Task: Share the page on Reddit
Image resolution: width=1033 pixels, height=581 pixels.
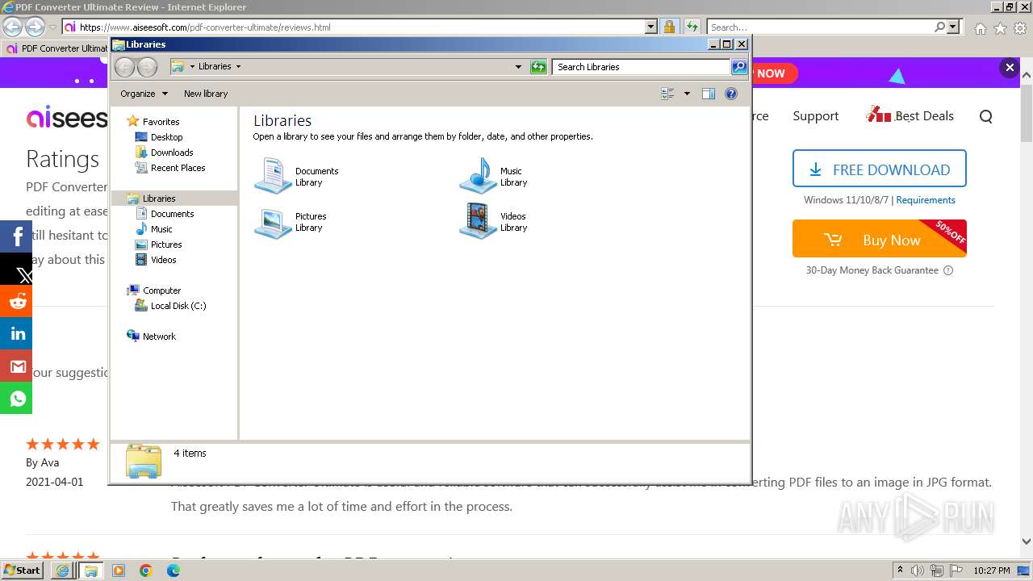Action: tap(16, 301)
